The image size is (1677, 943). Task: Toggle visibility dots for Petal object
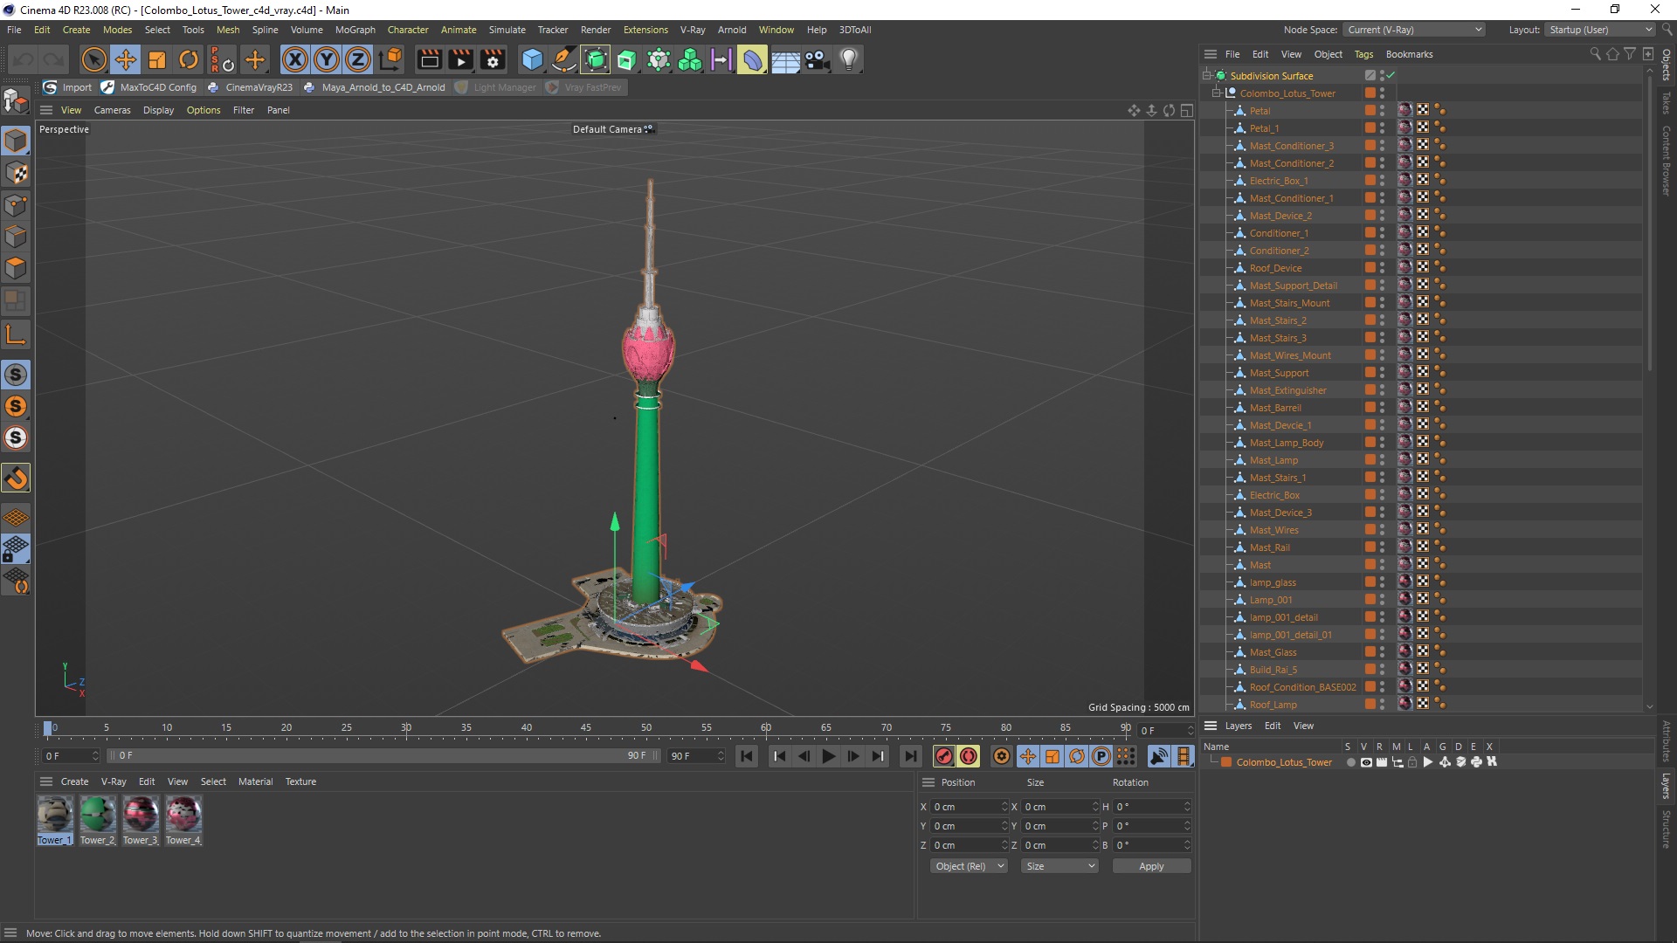[1382, 111]
